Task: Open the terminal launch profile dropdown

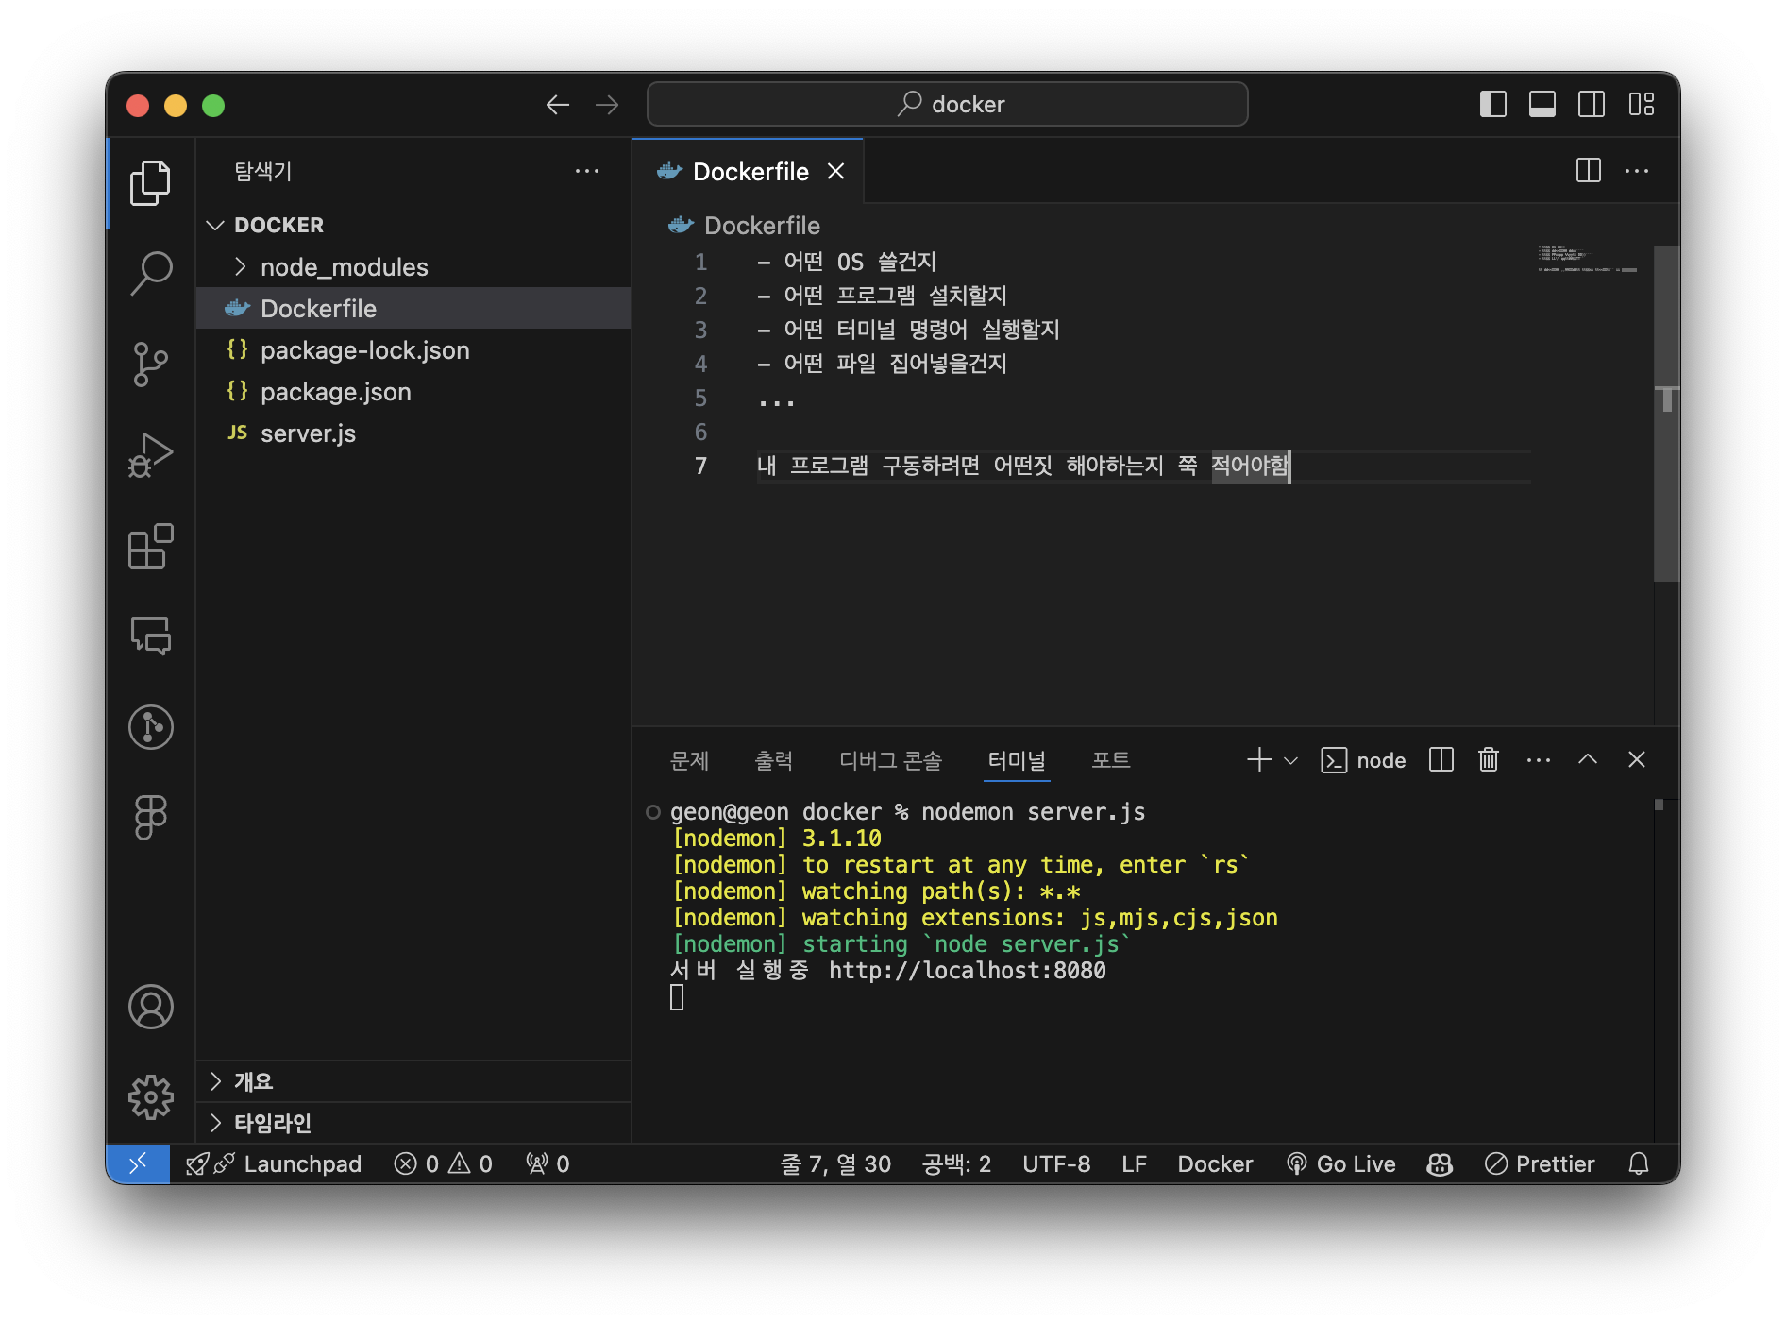Action: point(1290,760)
